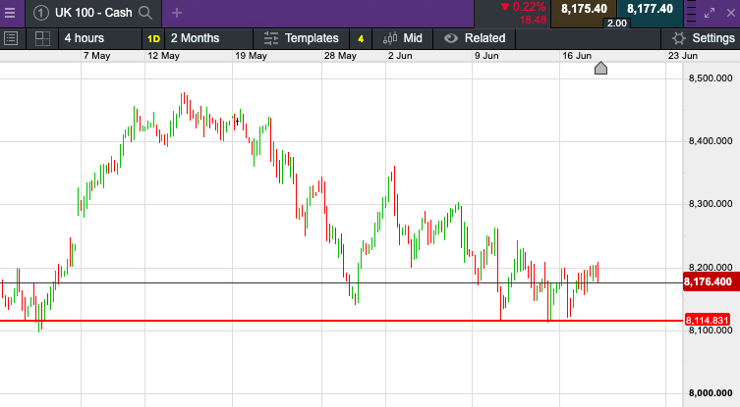The image size is (740, 407).
Task: Click the drag handle beside buy price
Action: (691, 13)
